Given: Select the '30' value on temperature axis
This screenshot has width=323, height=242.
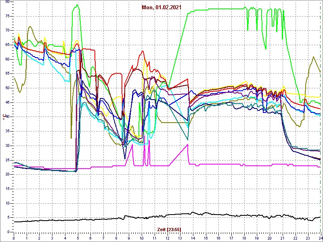Looking at the screenshot, I should tap(7, 146).
